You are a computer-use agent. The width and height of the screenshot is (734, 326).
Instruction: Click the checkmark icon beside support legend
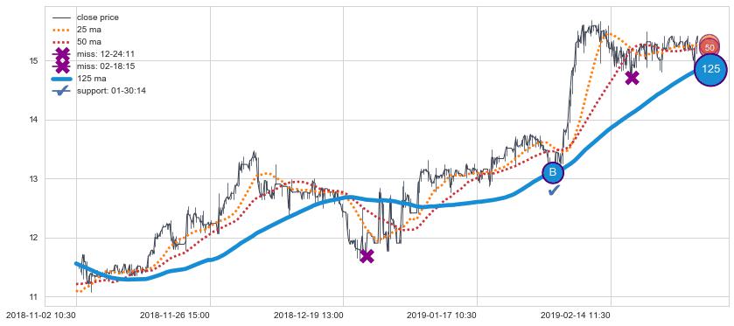[62, 91]
